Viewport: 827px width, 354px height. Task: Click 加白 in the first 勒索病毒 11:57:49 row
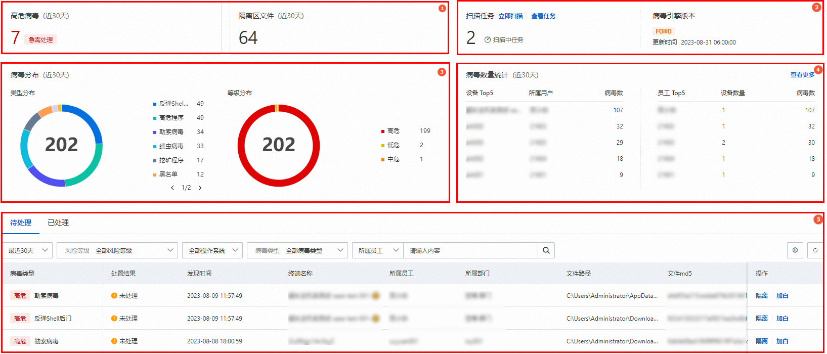(782, 296)
